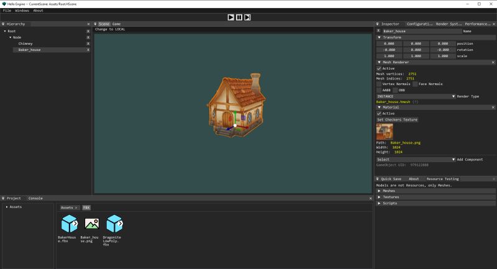497x269 pixels.
Task: Enable OBB bounding box display
Action: (395, 90)
